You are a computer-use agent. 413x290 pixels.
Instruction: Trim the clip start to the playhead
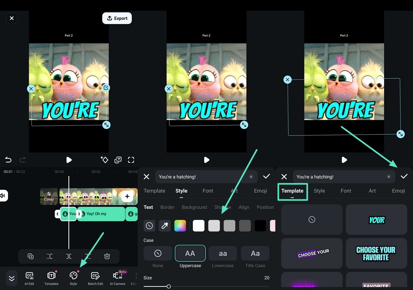pyautogui.click(x=50, y=256)
